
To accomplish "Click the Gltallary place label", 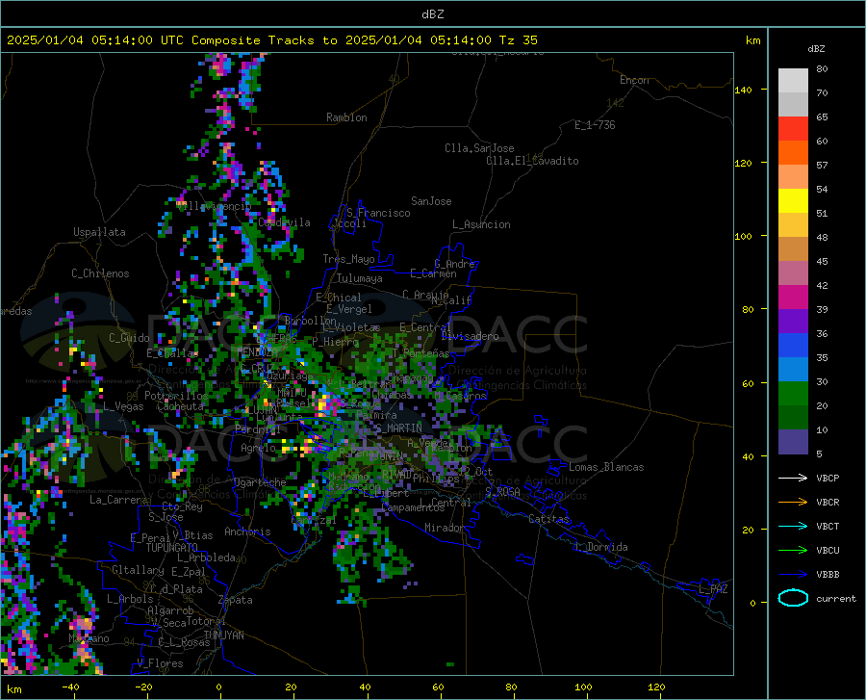I will click(138, 570).
